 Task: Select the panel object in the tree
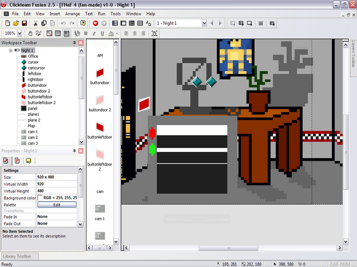[x=32, y=108]
